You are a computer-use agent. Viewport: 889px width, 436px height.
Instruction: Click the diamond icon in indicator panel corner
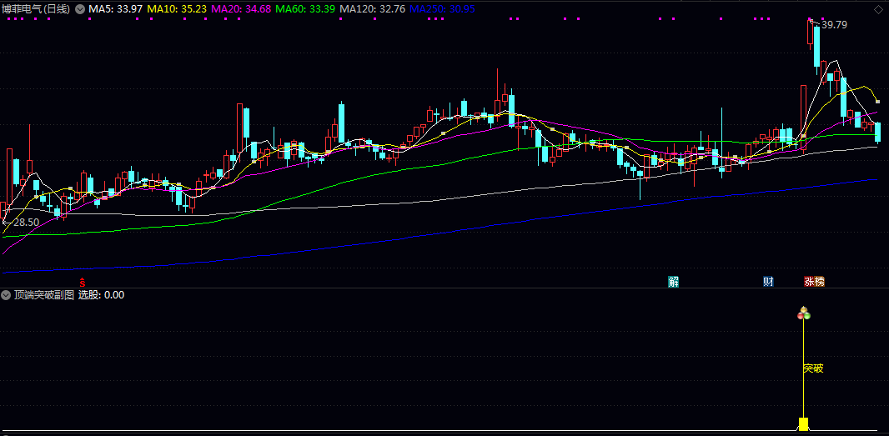879,295
